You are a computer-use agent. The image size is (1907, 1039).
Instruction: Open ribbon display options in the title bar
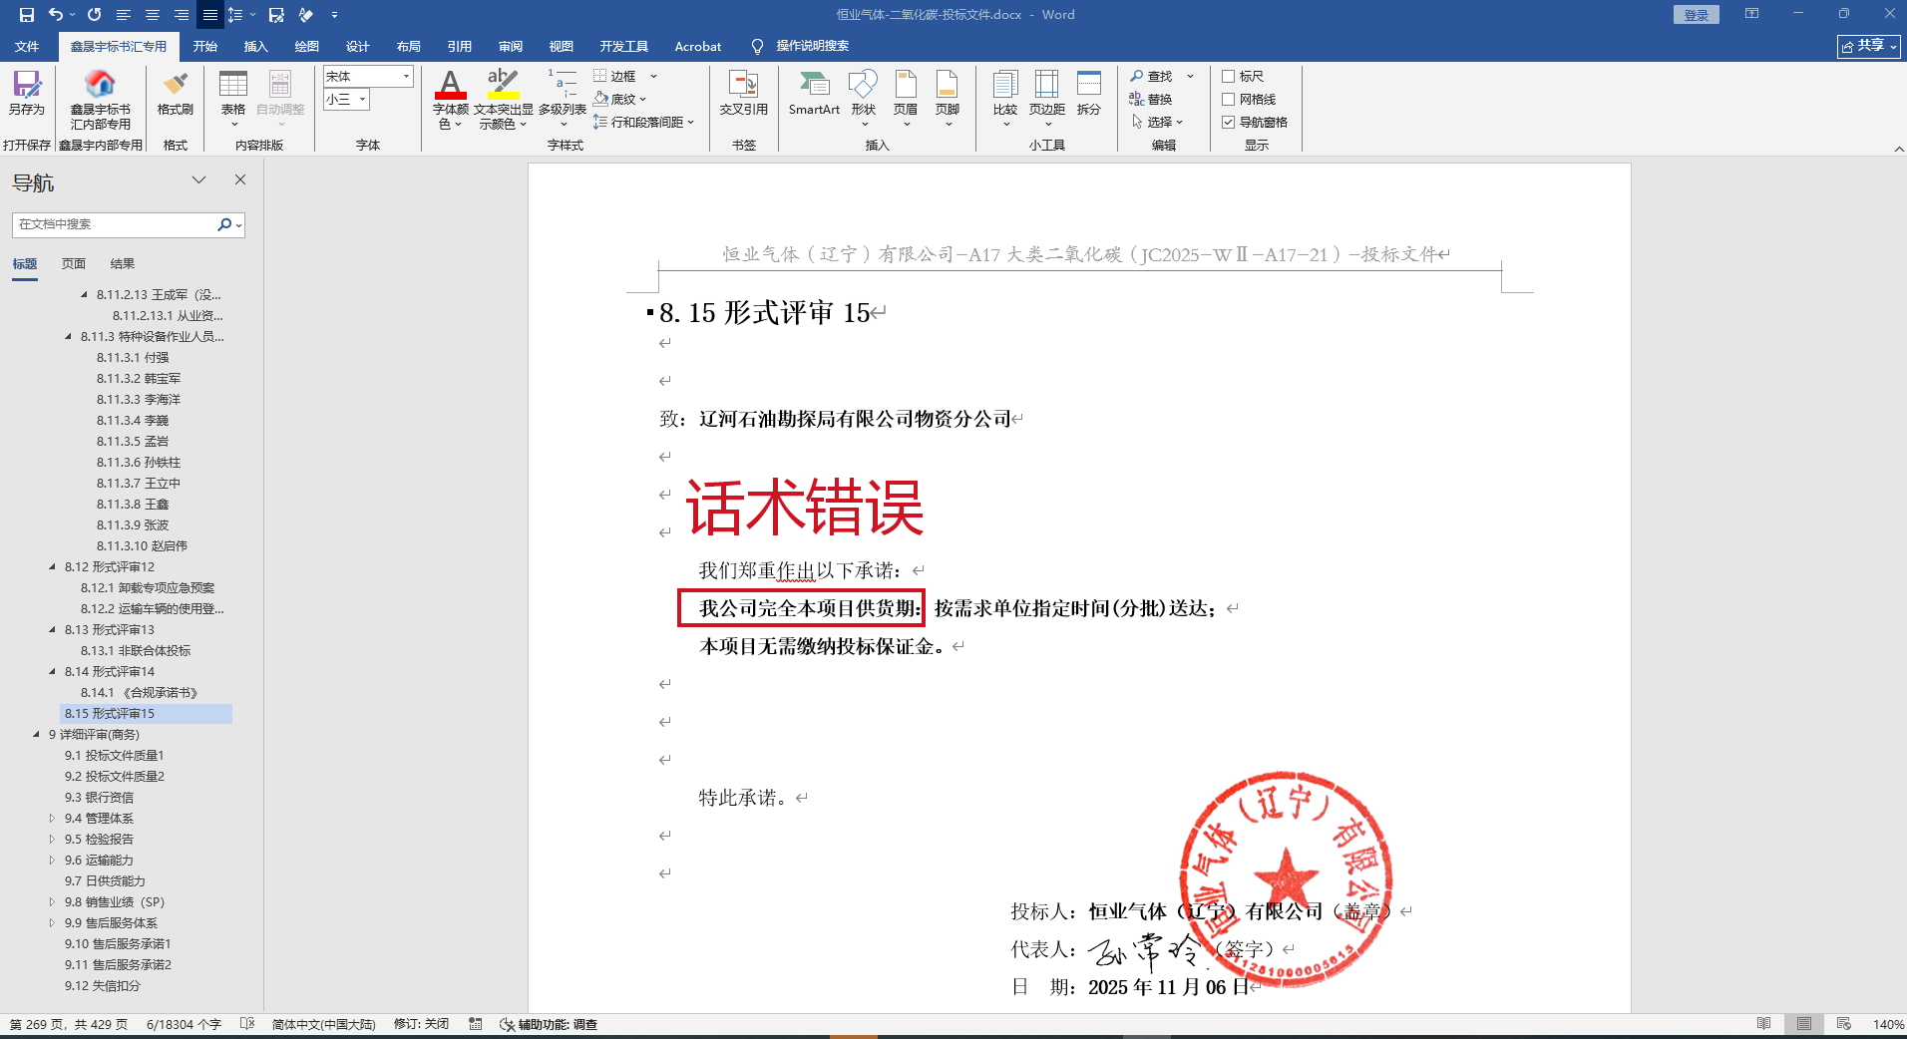point(1752,14)
